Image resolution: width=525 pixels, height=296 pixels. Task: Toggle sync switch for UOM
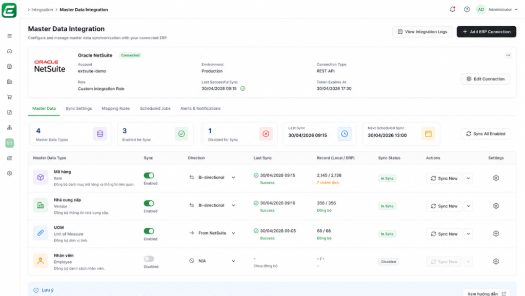coord(149,231)
